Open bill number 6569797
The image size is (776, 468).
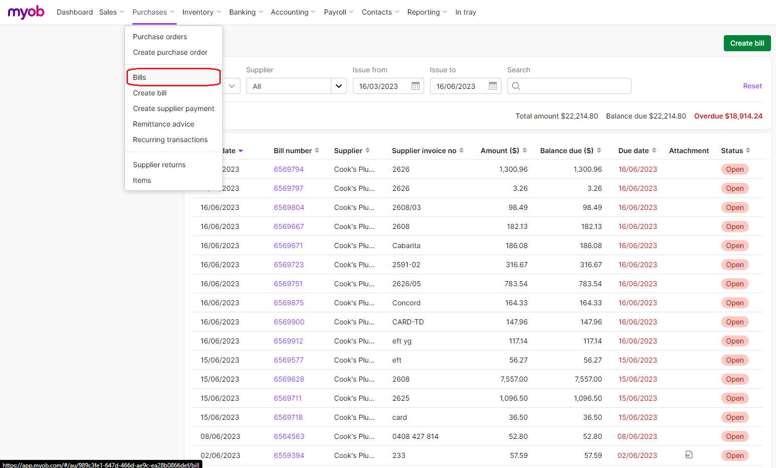point(289,188)
